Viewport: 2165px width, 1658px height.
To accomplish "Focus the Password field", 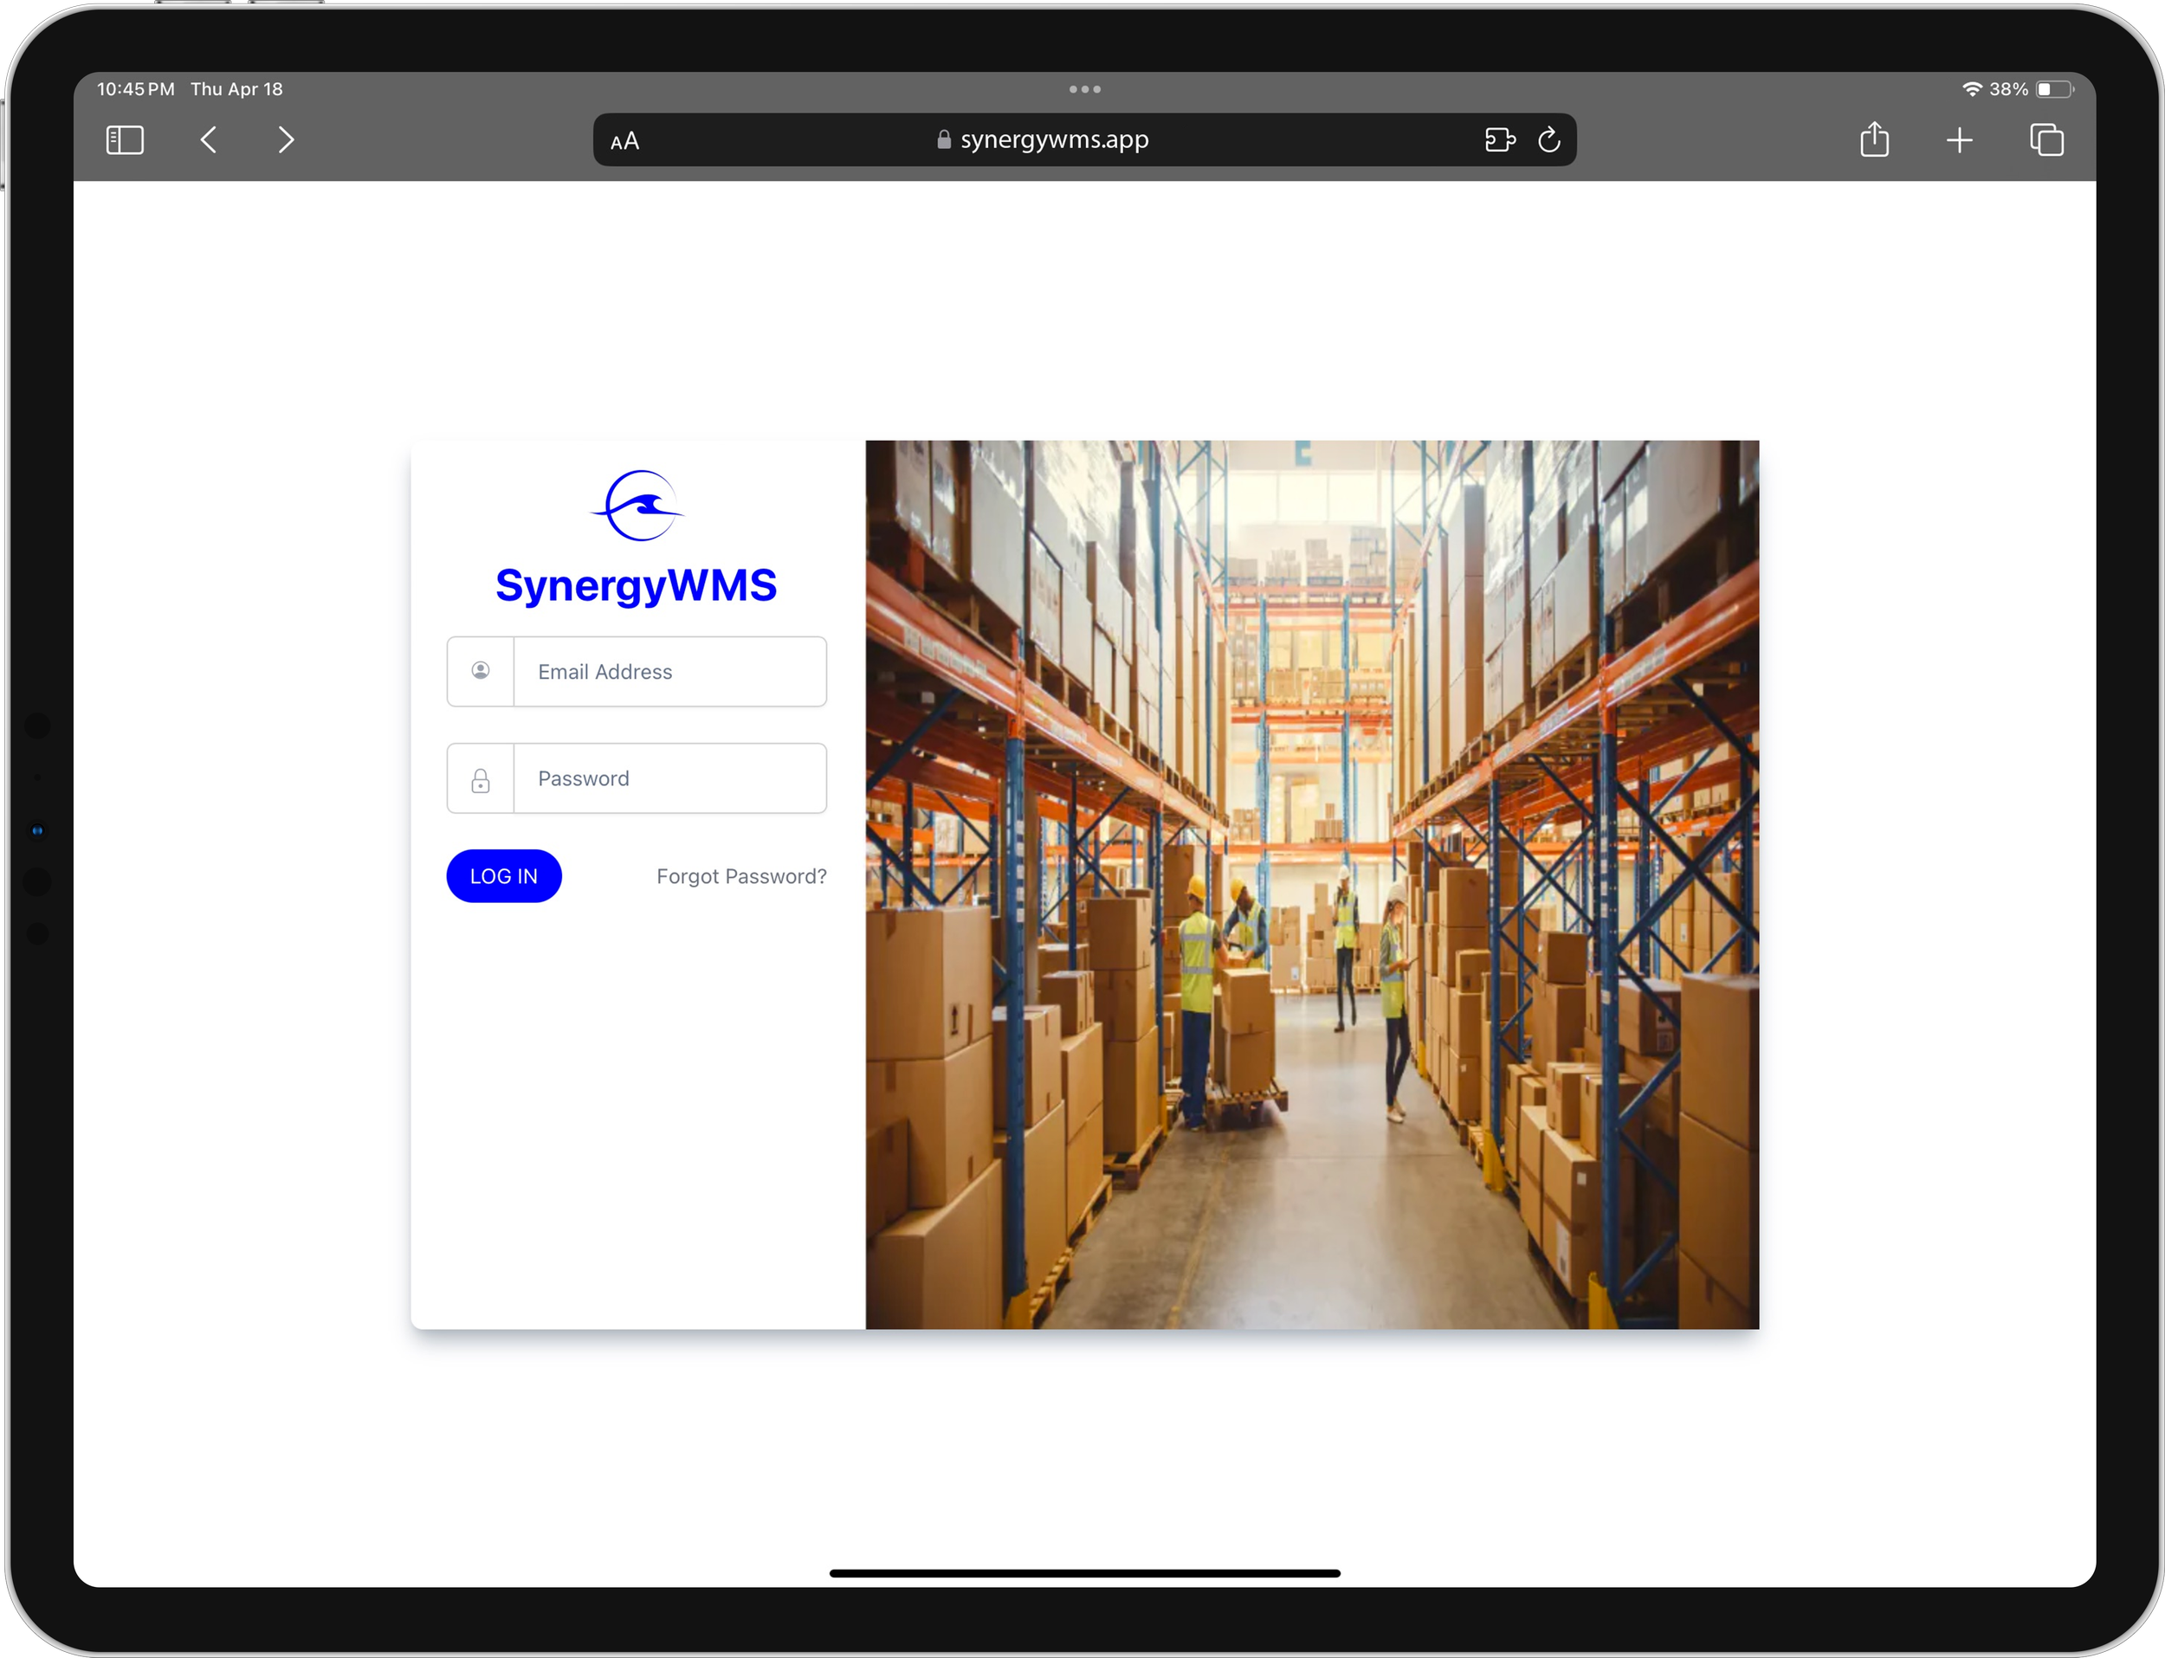I will pos(669,778).
